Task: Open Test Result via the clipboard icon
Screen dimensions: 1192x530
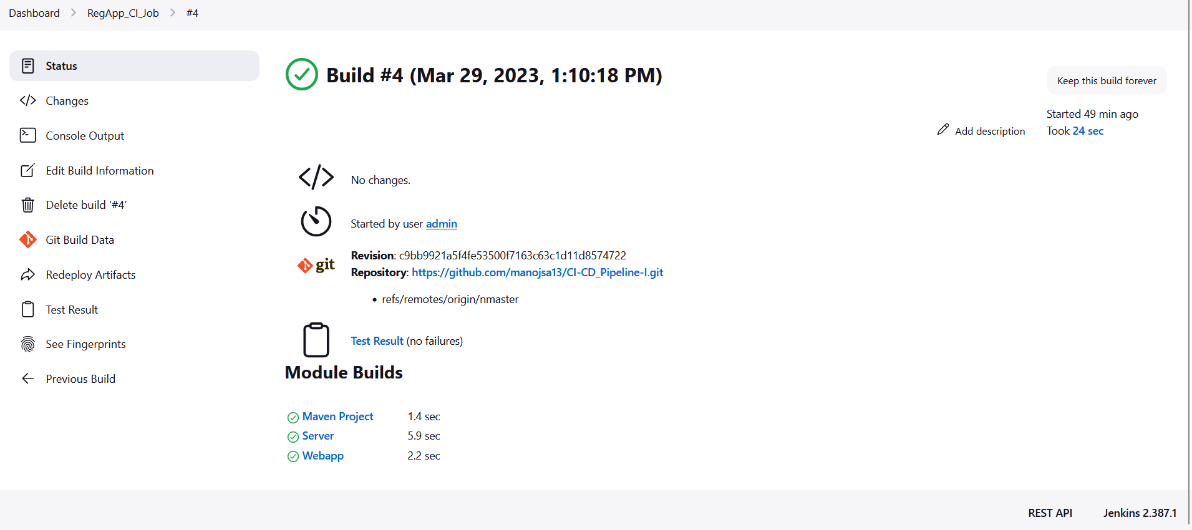Action: [28, 309]
